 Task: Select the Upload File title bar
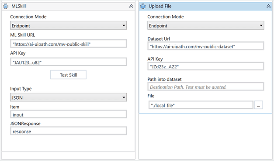[205, 6]
